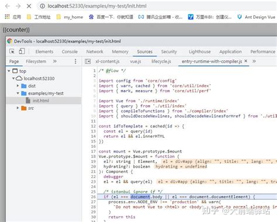
Task: Collapse the examples/my-test folder
Action: pos(18,93)
